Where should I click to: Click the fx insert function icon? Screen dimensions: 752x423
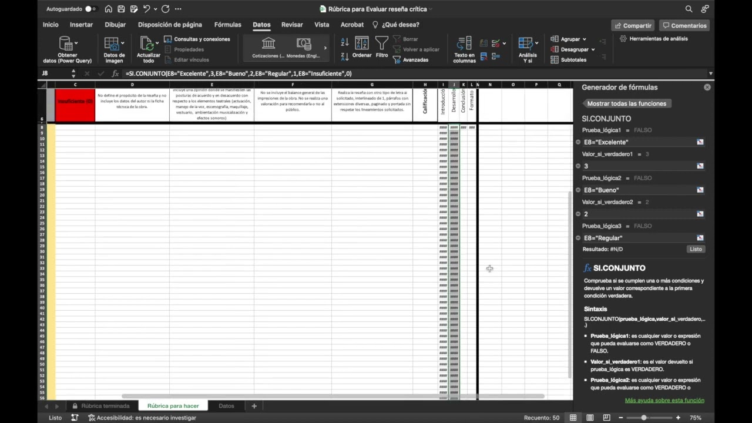115,73
